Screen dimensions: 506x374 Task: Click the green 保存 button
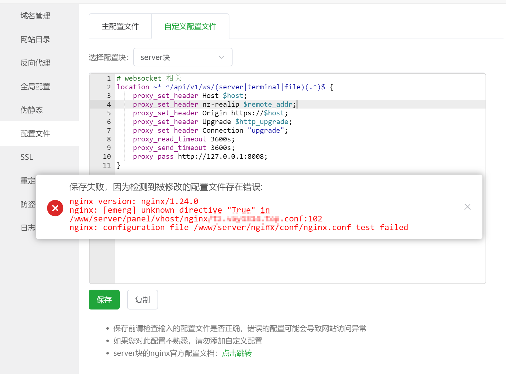click(104, 300)
